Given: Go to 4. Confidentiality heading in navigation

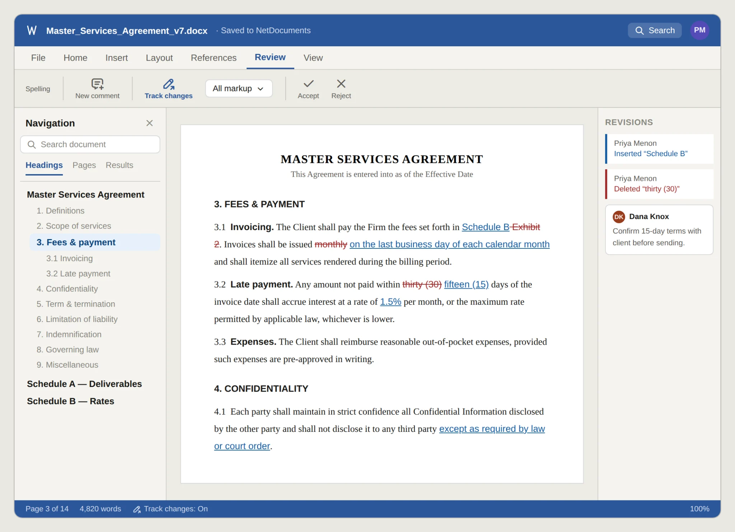Looking at the screenshot, I should (x=67, y=289).
